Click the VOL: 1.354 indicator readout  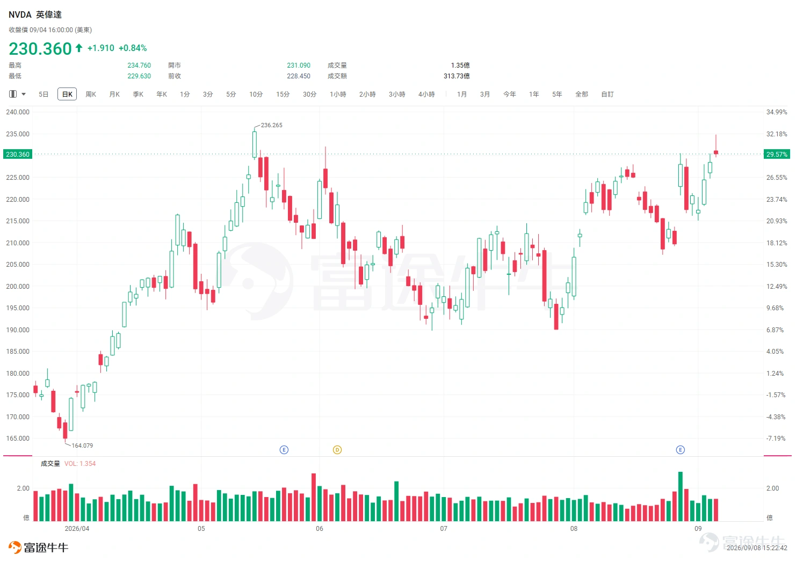(x=80, y=464)
